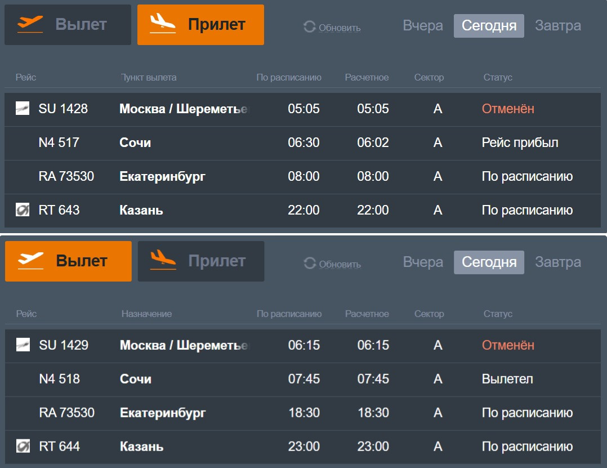The image size is (607, 468).
Task: Click the Отменён status of flight SU 1429
Action: point(508,345)
